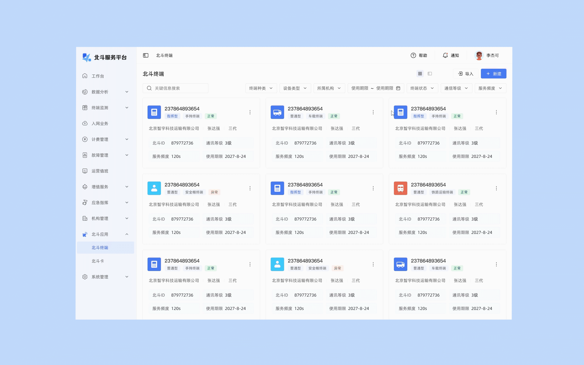Click the railway terminal red train icon
Screen dimensions: 584x365
[x=400, y=188]
